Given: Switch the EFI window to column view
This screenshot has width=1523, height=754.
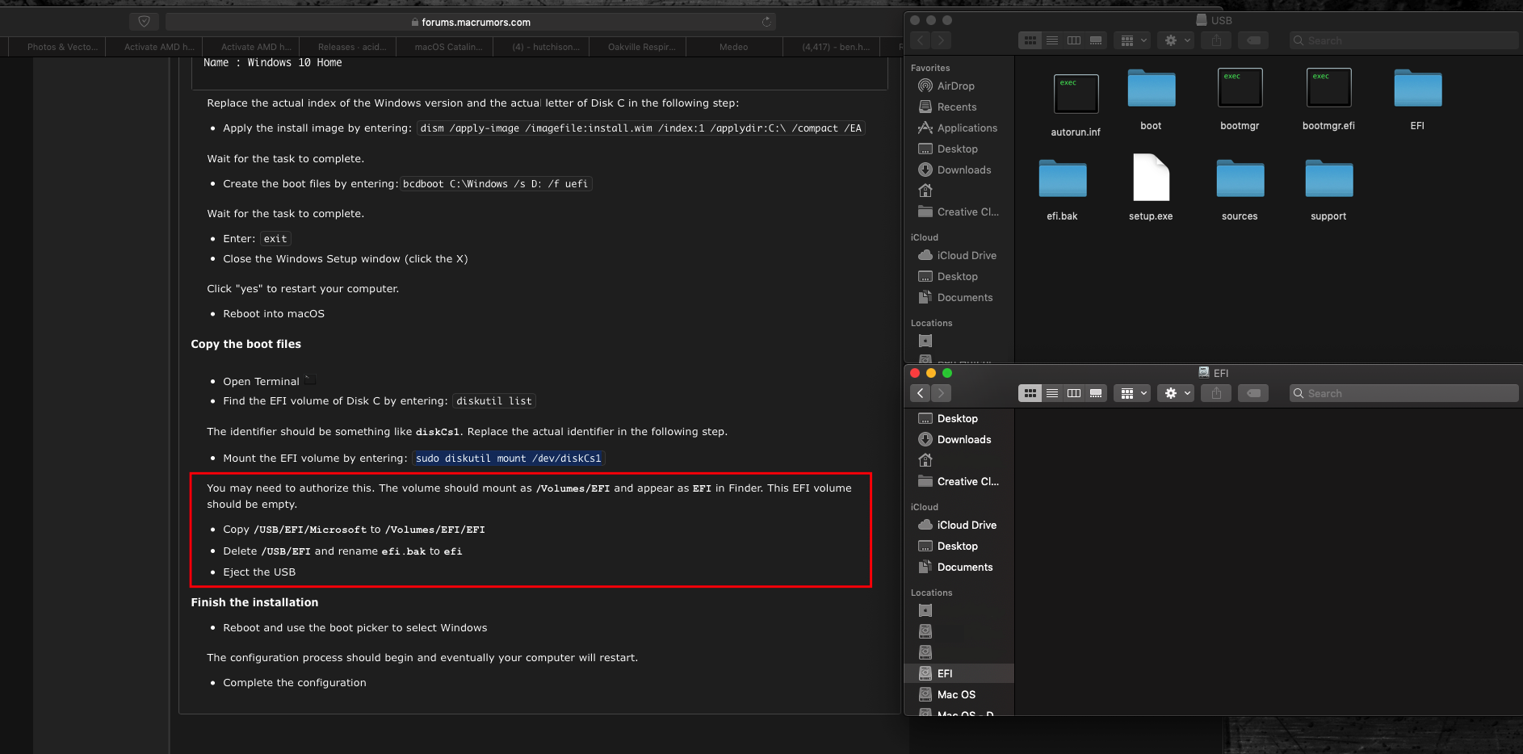Looking at the screenshot, I should (x=1074, y=393).
